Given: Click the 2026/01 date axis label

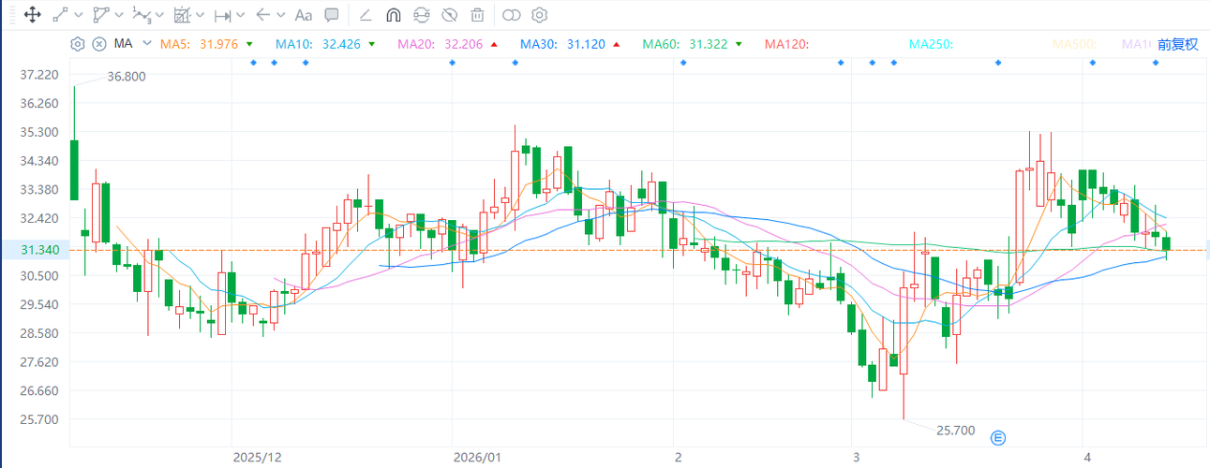Looking at the screenshot, I should [477, 458].
